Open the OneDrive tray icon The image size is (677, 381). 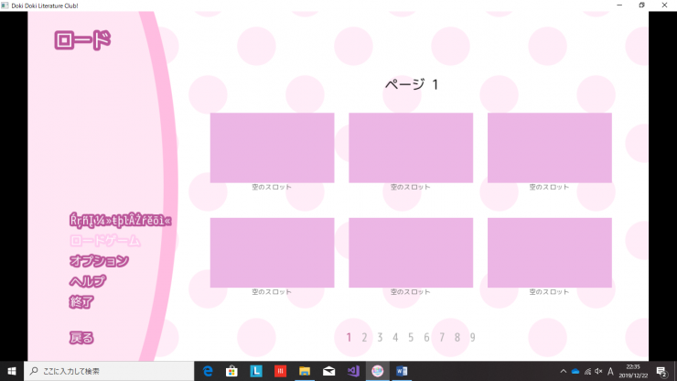575,371
